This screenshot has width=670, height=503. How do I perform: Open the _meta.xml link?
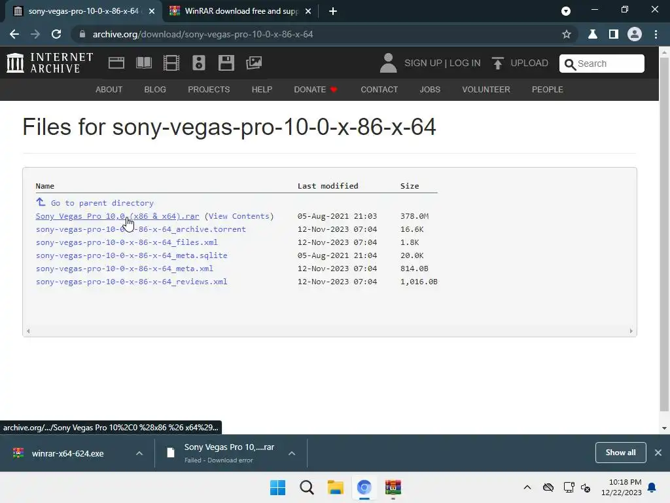124,269
